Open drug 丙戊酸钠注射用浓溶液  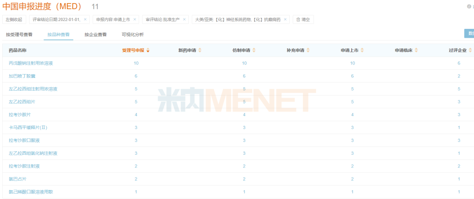(31, 63)
